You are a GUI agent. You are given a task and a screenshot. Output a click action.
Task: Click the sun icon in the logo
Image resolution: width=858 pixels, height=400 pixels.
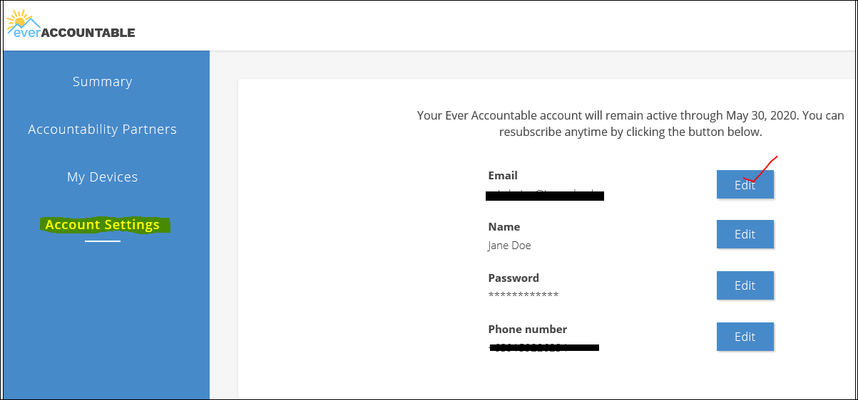coord(19,19)
